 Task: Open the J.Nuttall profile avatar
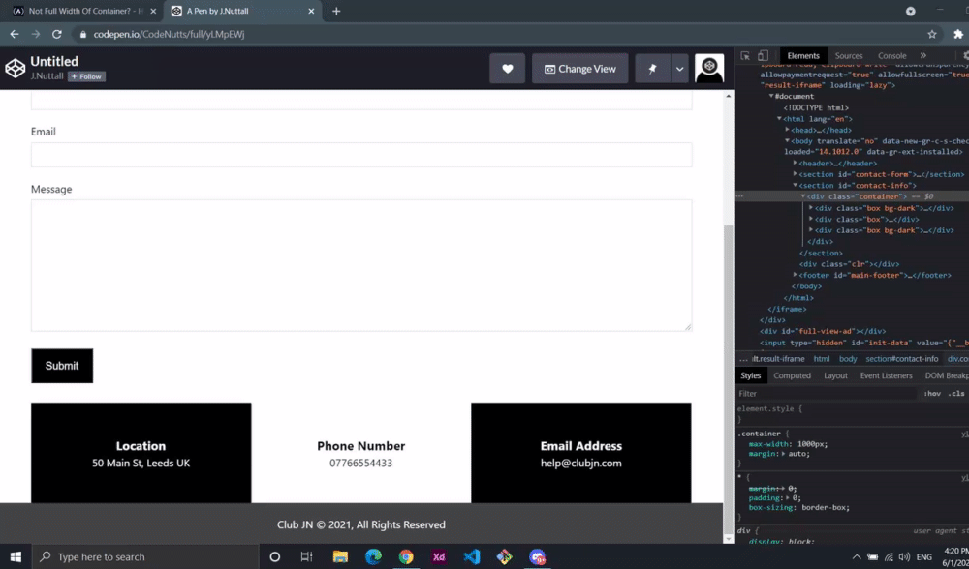pyautogui.click(x=709, y=69)
